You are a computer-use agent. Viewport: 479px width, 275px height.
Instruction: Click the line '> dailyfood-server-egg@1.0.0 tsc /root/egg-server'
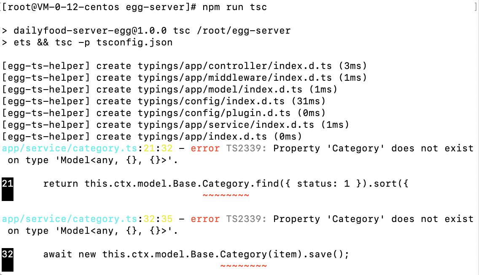(146, 30)
